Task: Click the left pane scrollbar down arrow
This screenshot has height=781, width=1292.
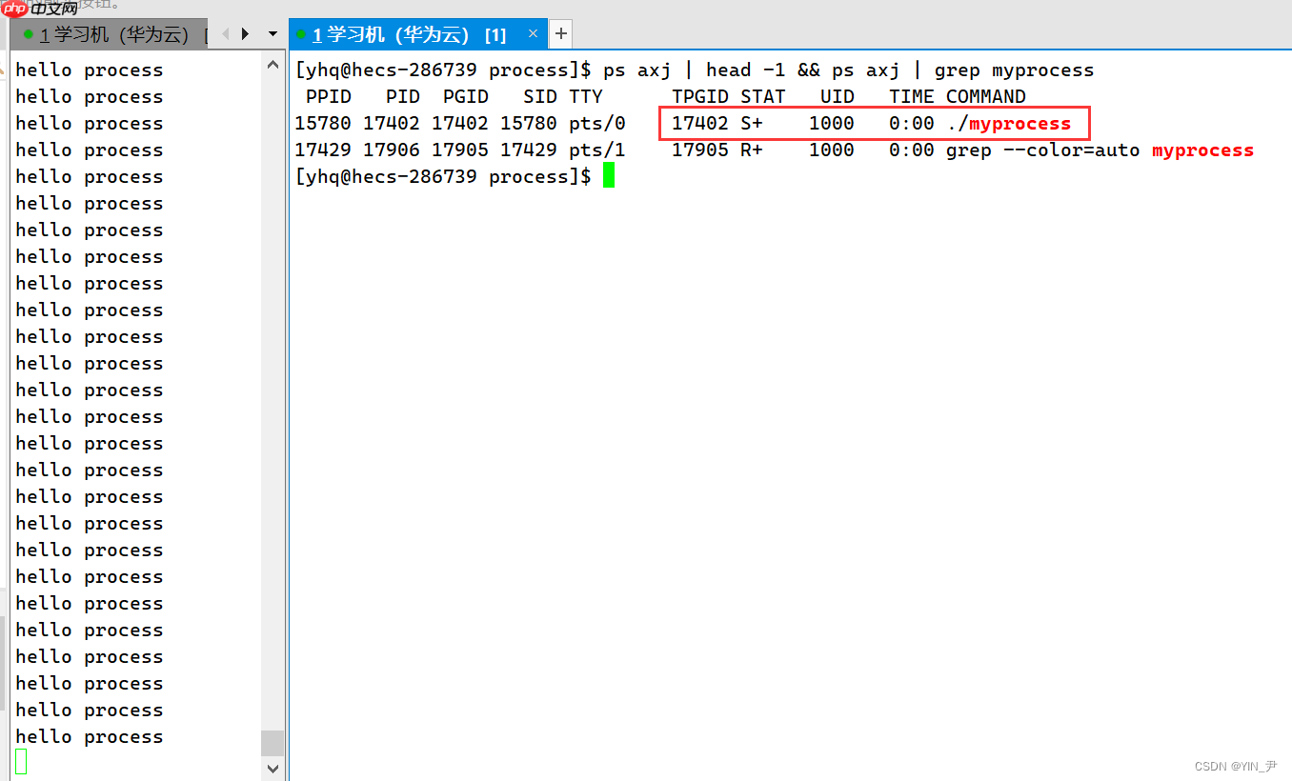Action: (273, 768)
